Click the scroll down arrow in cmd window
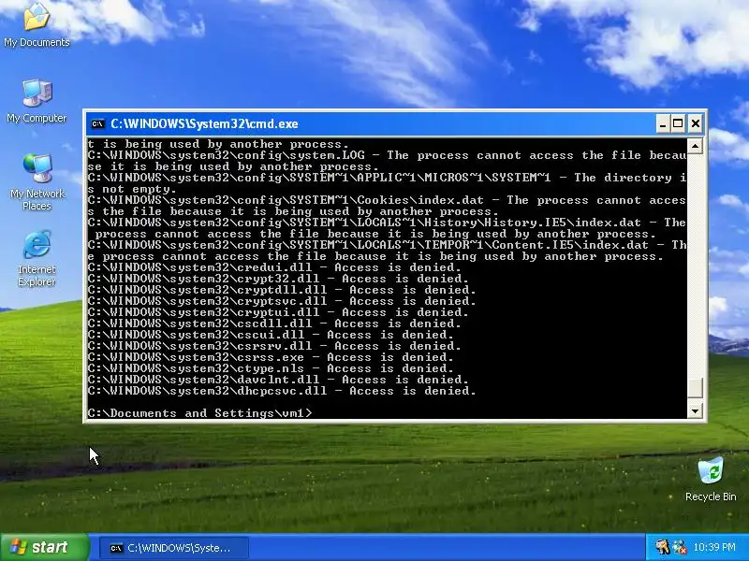This screenshot has height=561, width=749. click(x=695, y=410)
